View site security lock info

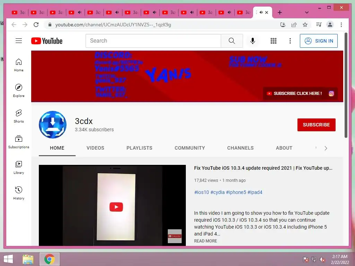(x=50, y=25)
